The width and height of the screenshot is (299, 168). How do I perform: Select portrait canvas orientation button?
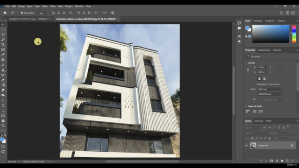259,78
